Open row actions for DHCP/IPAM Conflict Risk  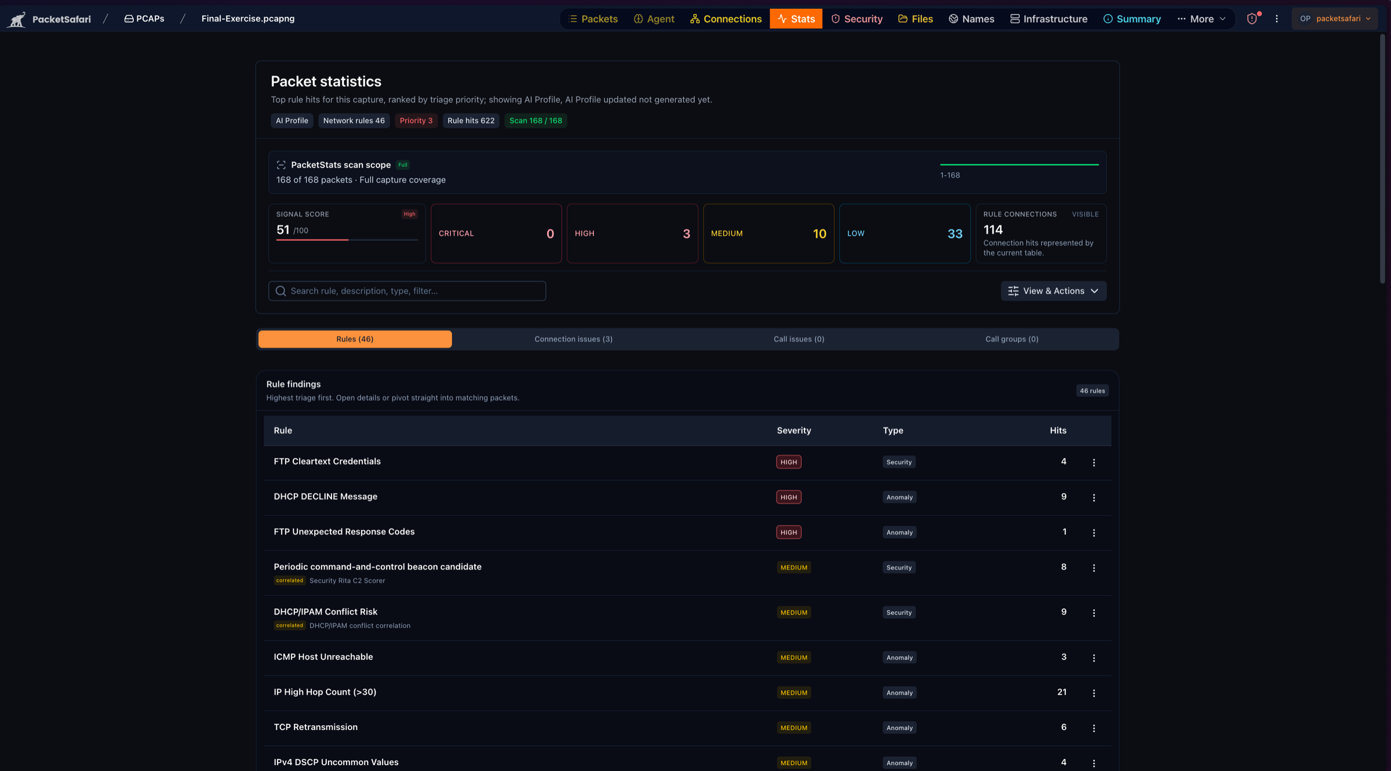(x=1094, y=613)
